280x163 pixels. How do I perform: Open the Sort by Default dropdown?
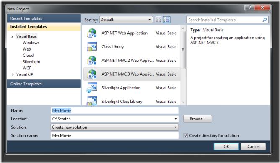pos(126,20)
